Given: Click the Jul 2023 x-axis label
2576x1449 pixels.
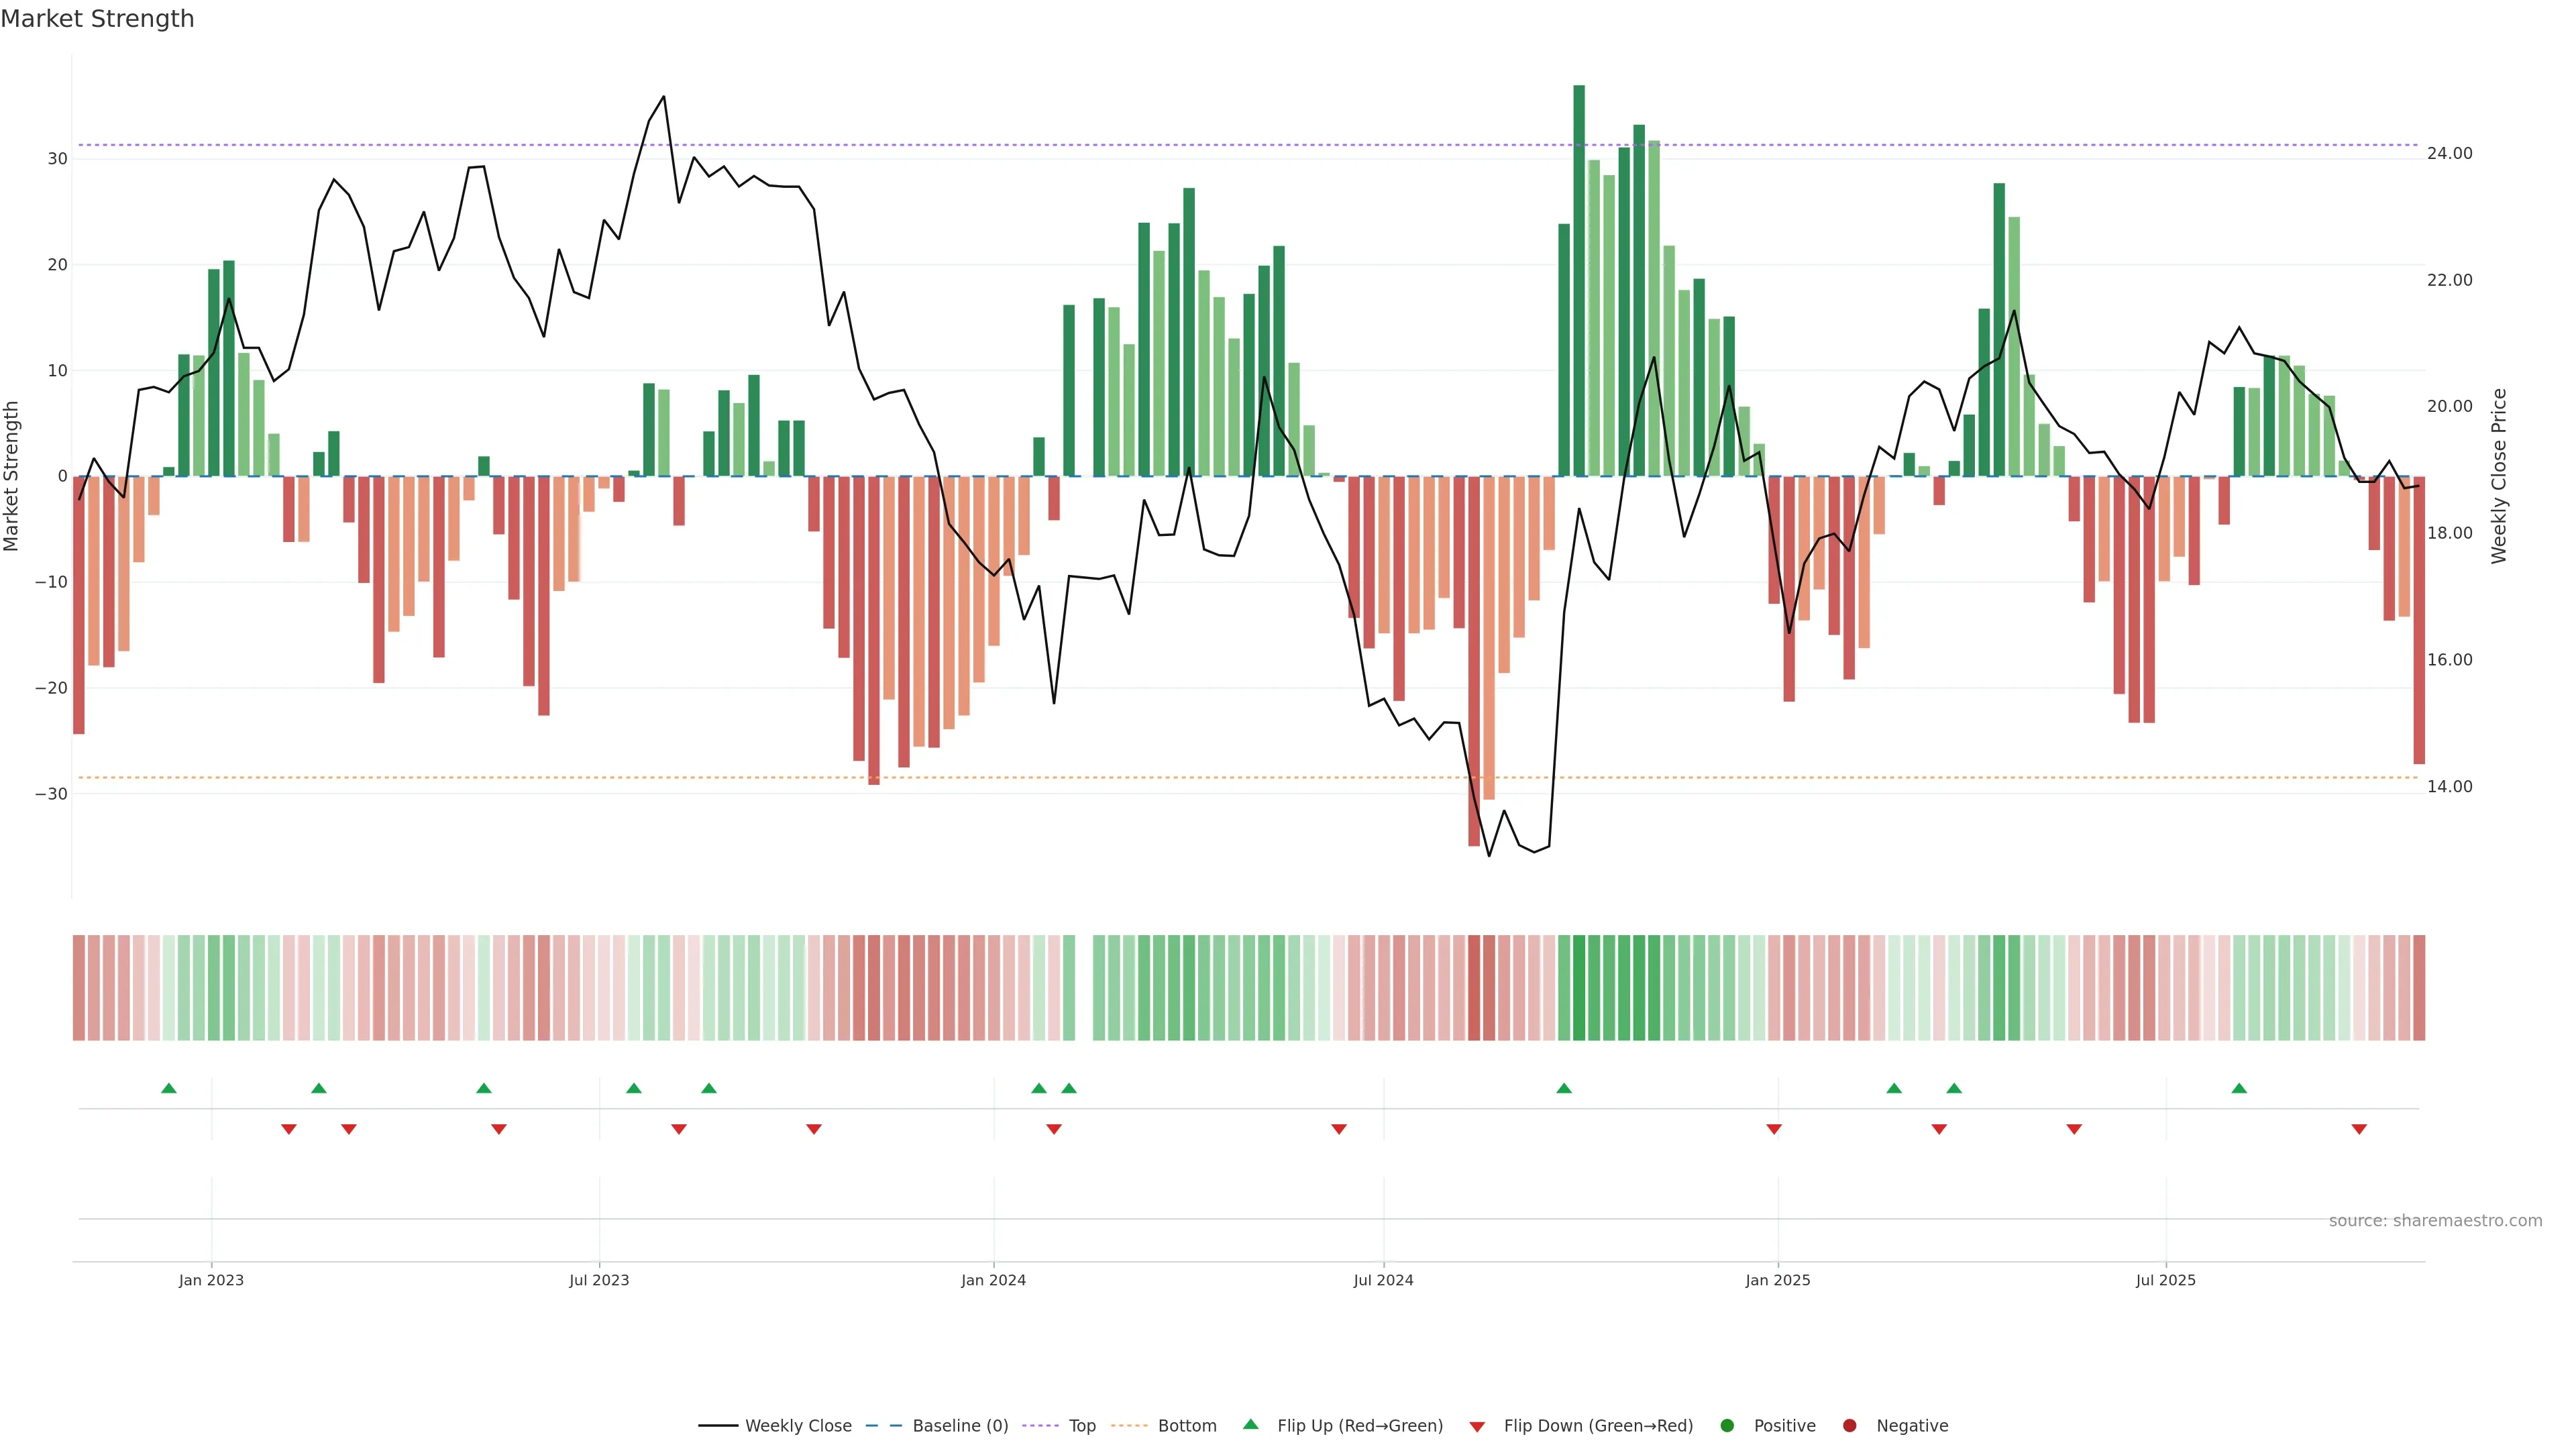Looking at the screenshot, I should pyautogui.click(x=599, y=1280).
